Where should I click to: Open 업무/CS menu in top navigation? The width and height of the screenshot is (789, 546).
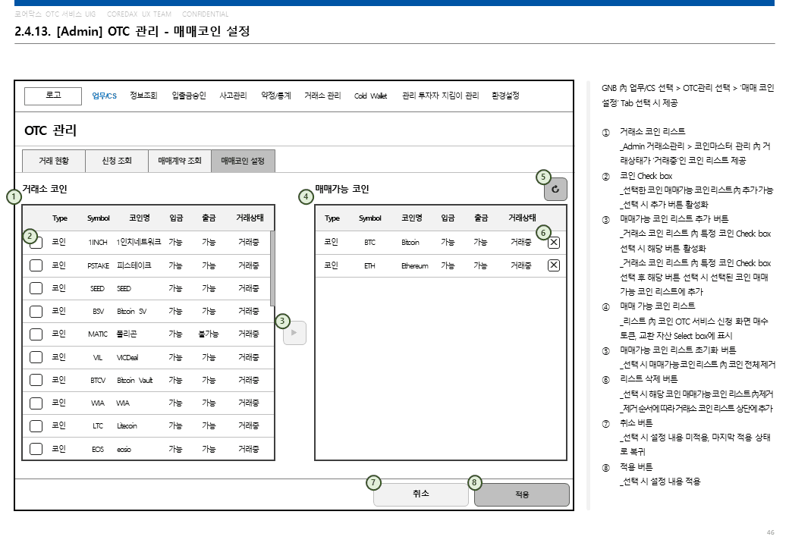[104, 96]
